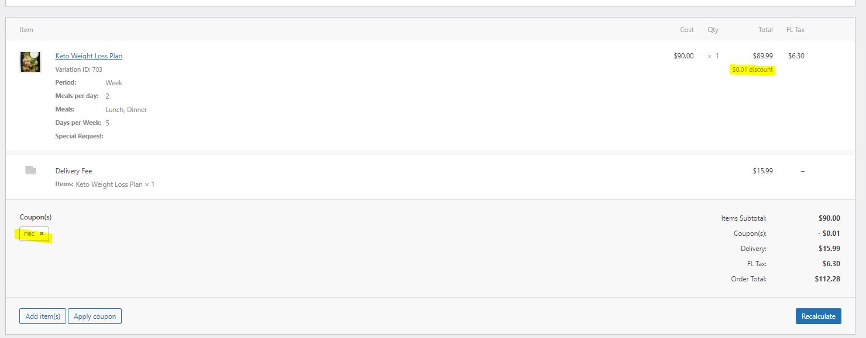
Task: Click the Cost column header
Action: point(687,30)
